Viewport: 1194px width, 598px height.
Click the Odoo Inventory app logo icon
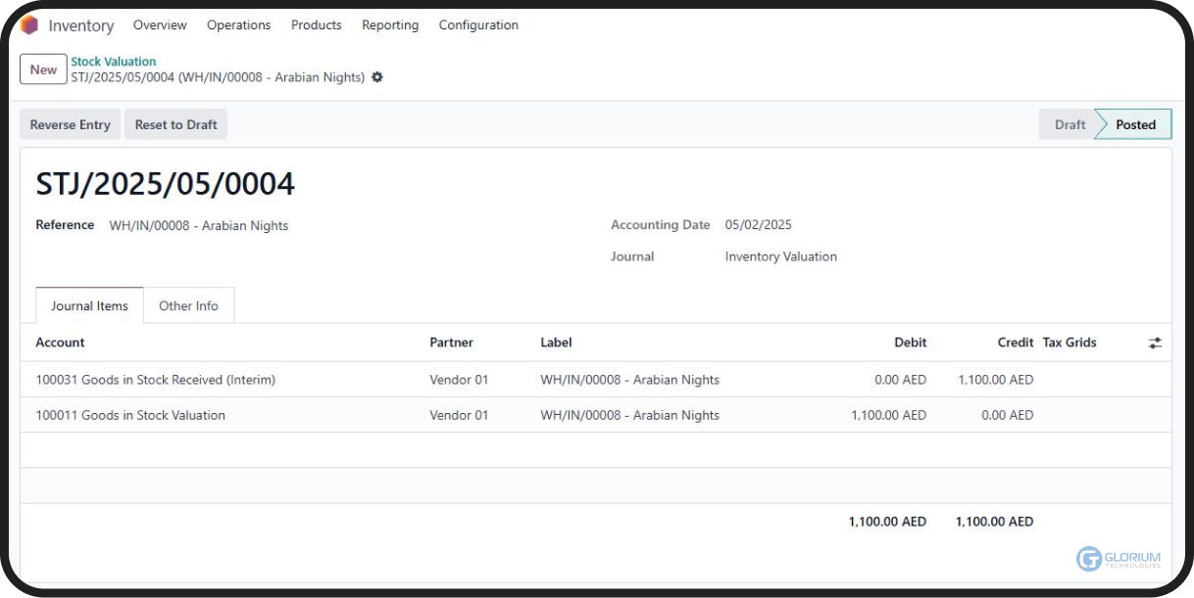29,25
